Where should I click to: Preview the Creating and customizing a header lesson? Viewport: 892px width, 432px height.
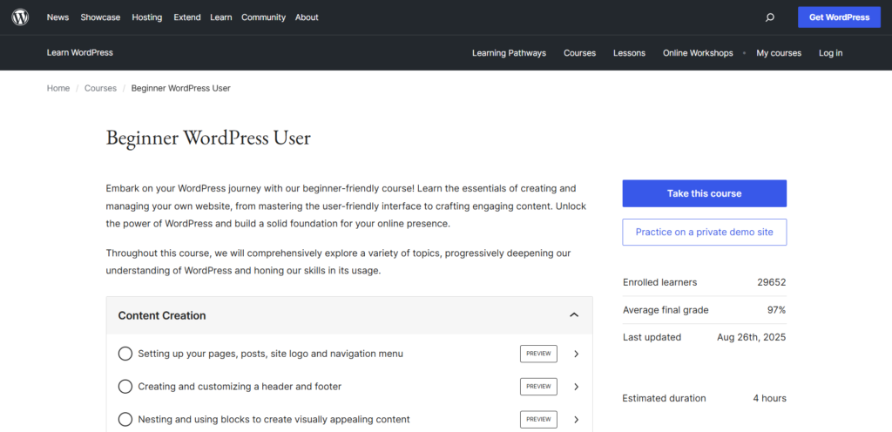click(538, 387)
